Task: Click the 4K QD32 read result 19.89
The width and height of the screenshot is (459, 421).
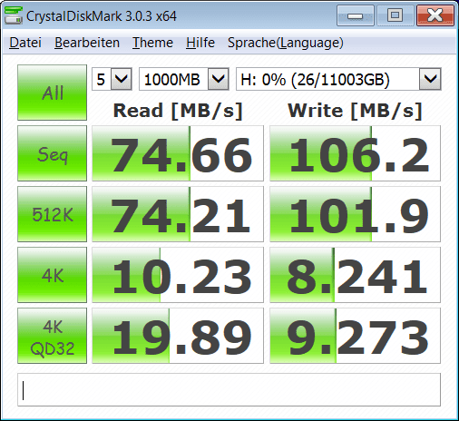Action: coord(178,336)
